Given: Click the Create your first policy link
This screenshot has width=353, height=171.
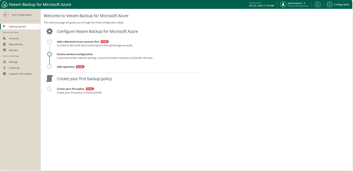Looking at the screenshot, I should [x=71, y=89].
